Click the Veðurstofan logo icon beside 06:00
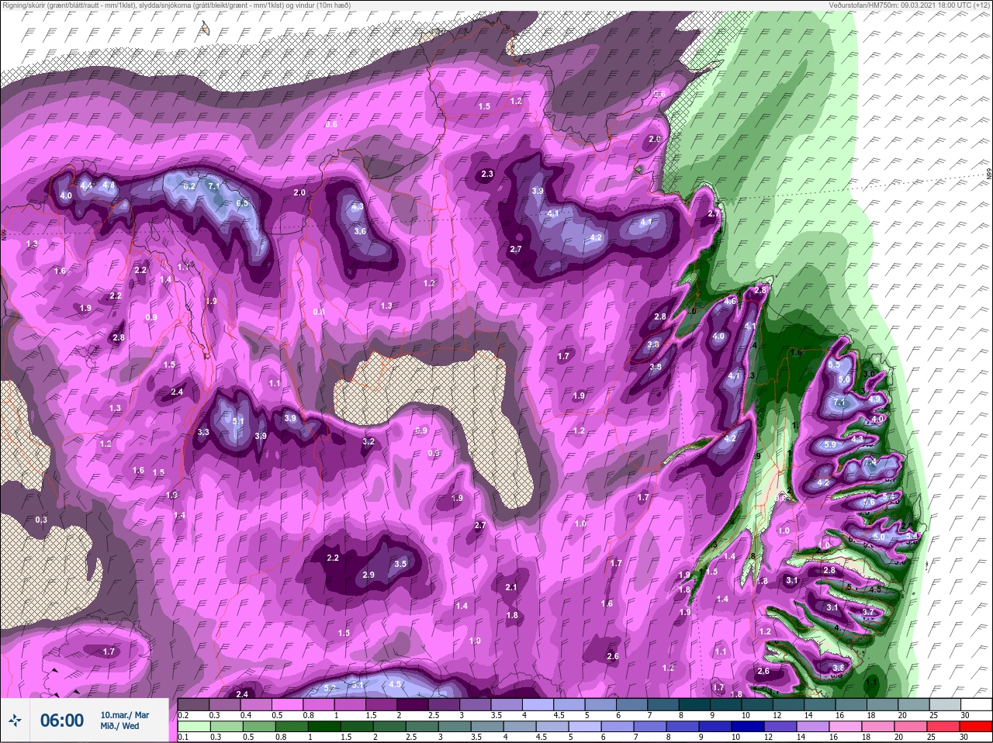Image resolution: width=993 pixels, height=743 pixels. click(x=16, y=721)
